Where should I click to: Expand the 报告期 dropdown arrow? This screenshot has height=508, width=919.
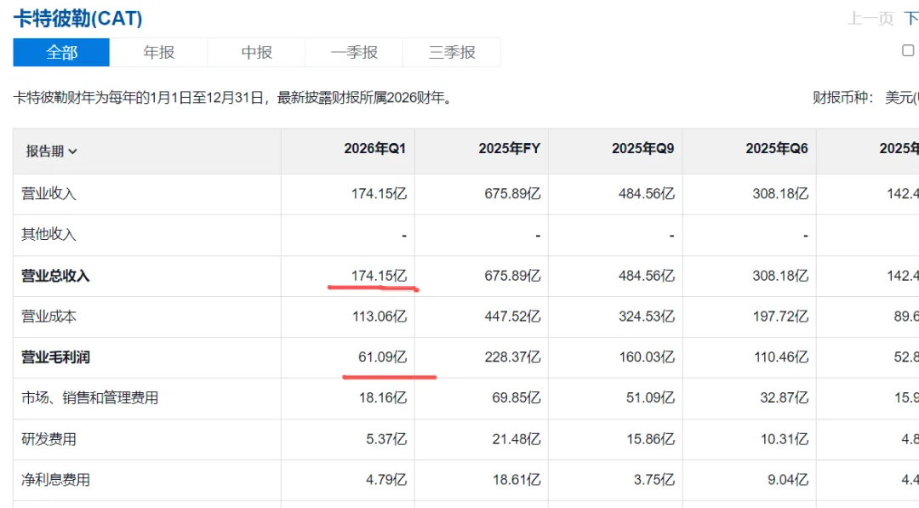(x=72, y=151)
